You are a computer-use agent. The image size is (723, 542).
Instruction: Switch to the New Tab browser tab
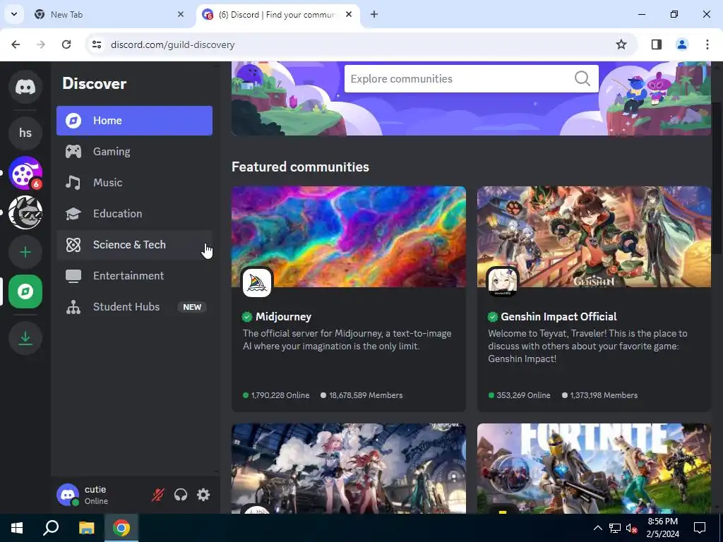pos(108,15)
